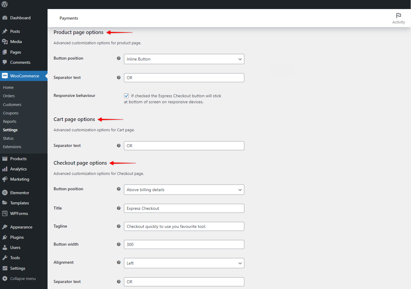The height and width of the screenshot is (289, 411).
Task: Click help icon beside product Button position
Action: click(119, 58)
